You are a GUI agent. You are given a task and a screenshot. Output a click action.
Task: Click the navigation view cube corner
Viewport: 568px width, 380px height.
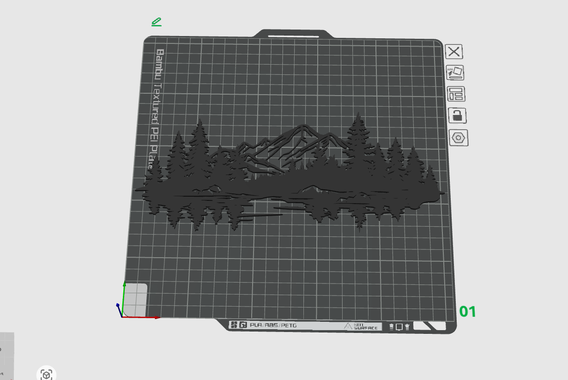click(6, 356)
